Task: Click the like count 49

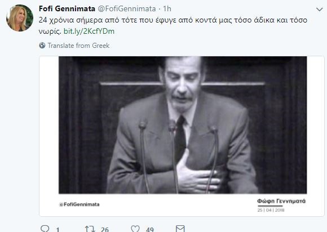Action: 150,230
